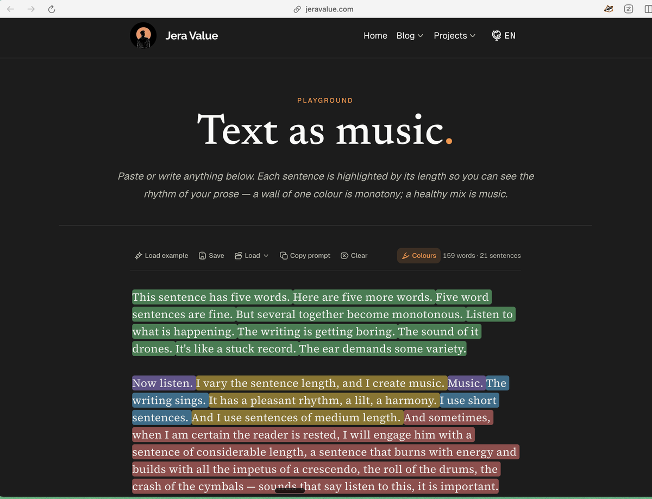Click "It has a pleasant rhythm" sentence

pos(323,401)
